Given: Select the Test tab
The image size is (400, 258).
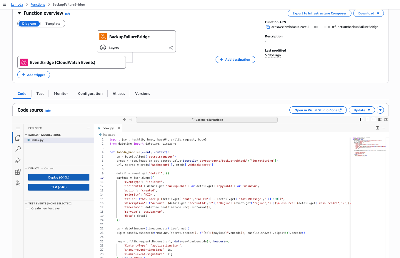Looking at the screenshot, I should click(40, 94).
